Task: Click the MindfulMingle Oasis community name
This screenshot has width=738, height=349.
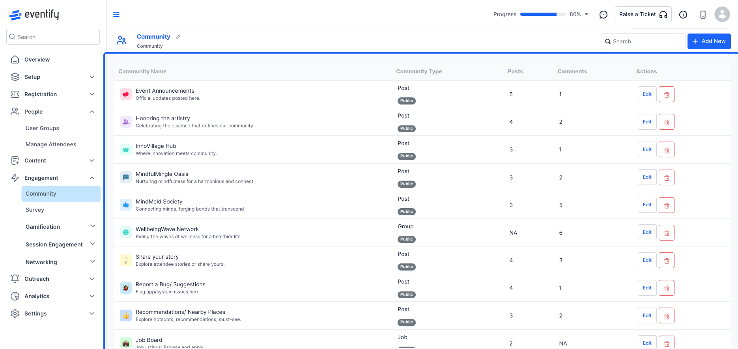Action: point(162,174)
